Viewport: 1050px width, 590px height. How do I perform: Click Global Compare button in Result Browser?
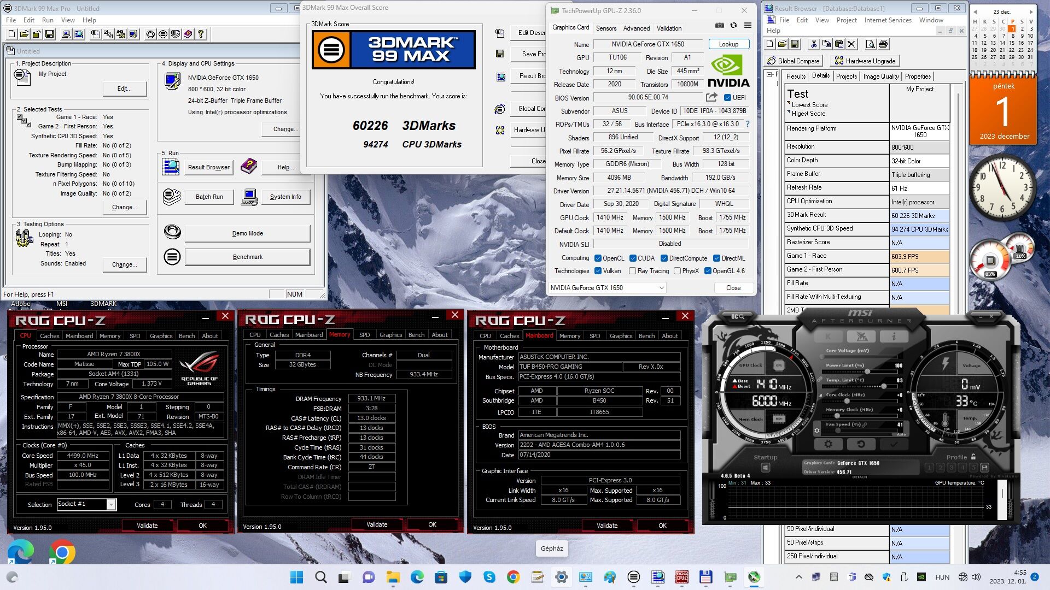794,61
